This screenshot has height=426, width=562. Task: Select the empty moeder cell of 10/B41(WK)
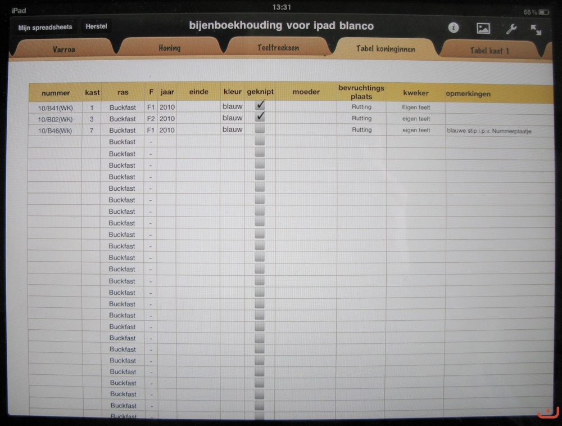(306, 106)
